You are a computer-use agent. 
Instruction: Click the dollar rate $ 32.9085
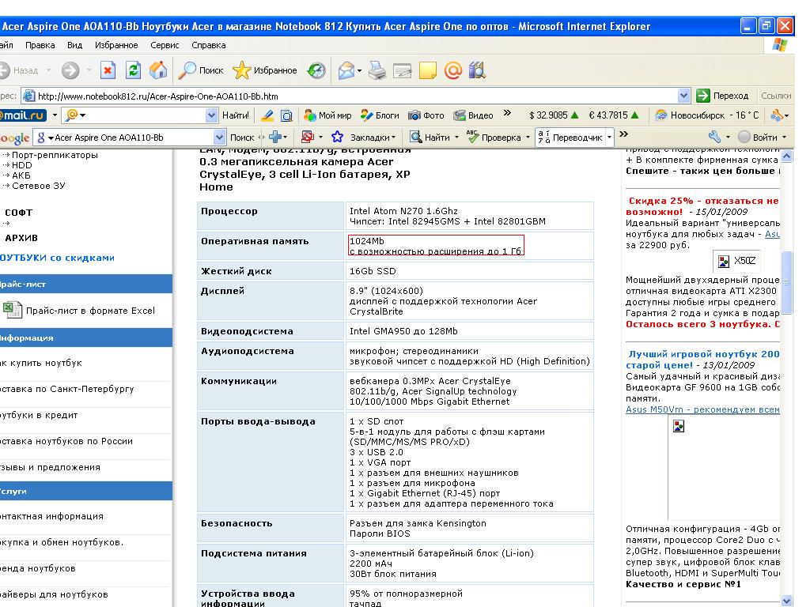tap(553, 115)
